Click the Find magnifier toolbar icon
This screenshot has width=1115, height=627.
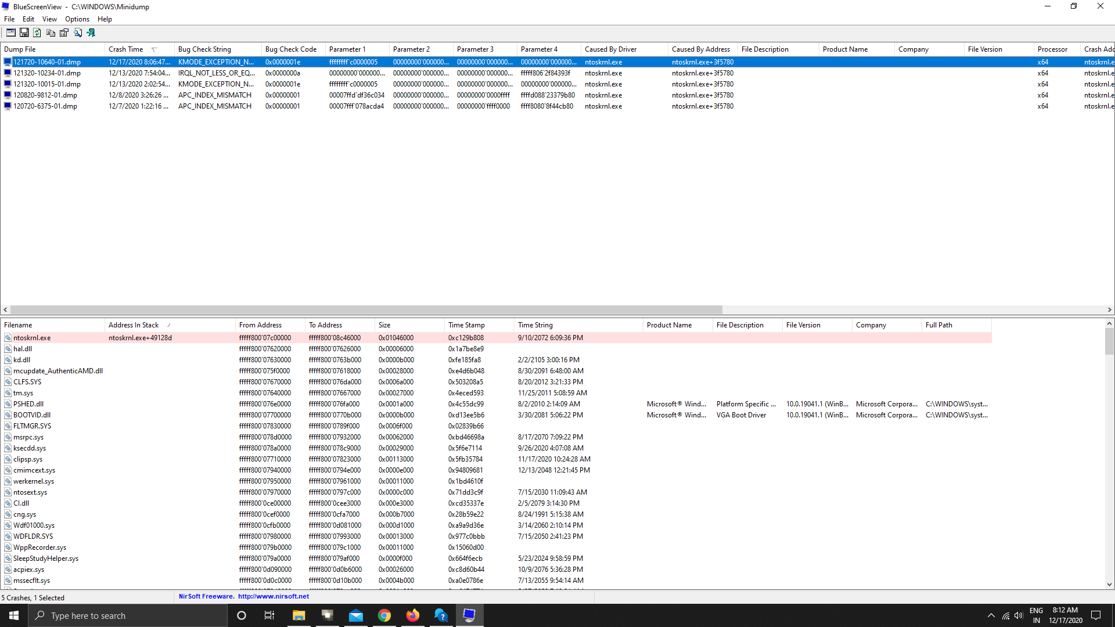click(78, 33)
